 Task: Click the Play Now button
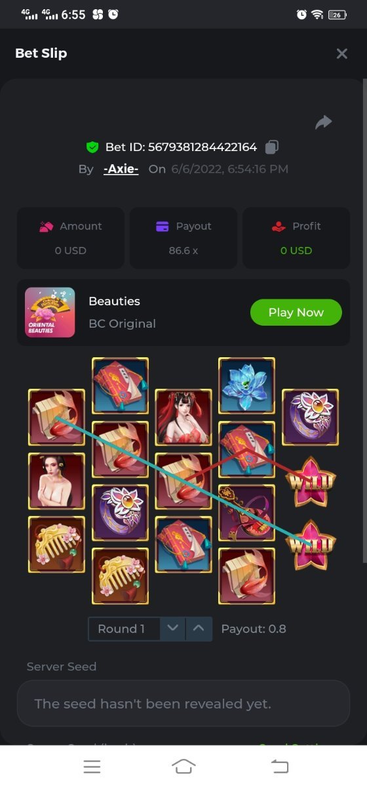pos(296,313)
